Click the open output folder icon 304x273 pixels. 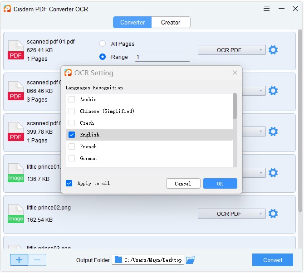point(190,260)
